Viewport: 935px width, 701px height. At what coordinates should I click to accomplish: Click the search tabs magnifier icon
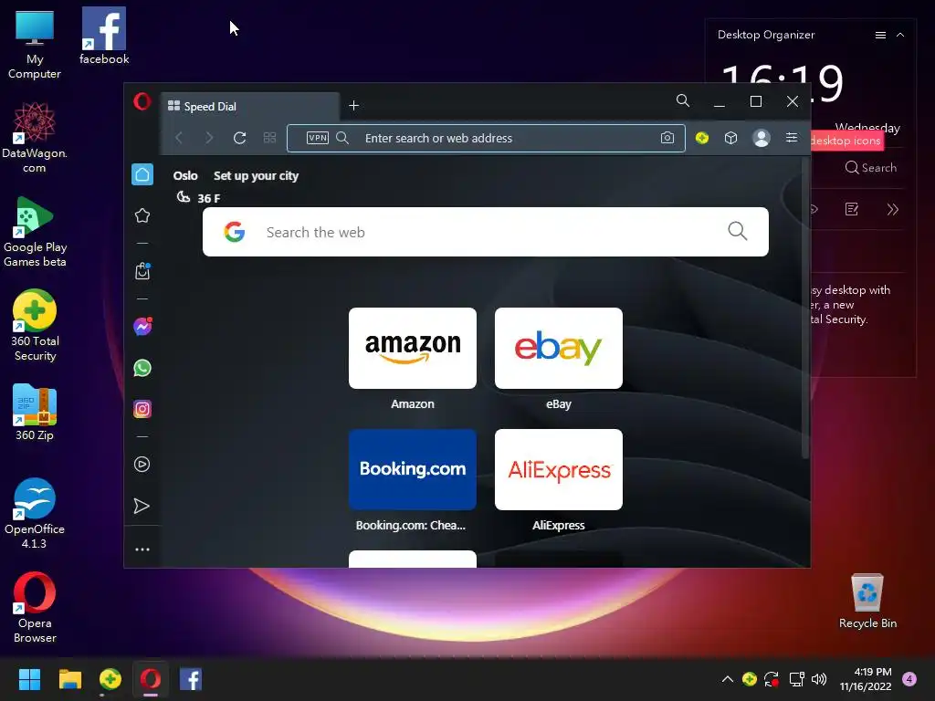[x=683, y=100]
